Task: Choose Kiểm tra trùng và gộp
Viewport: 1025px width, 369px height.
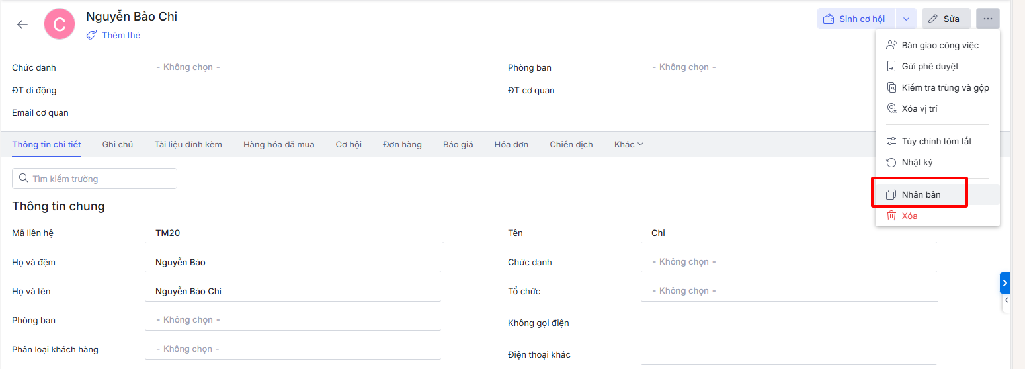Action: point(944,88)
